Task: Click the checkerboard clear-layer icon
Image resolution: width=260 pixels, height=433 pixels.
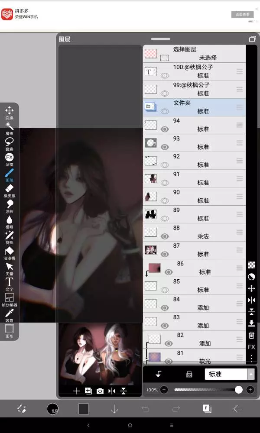Action: point(251,265)
